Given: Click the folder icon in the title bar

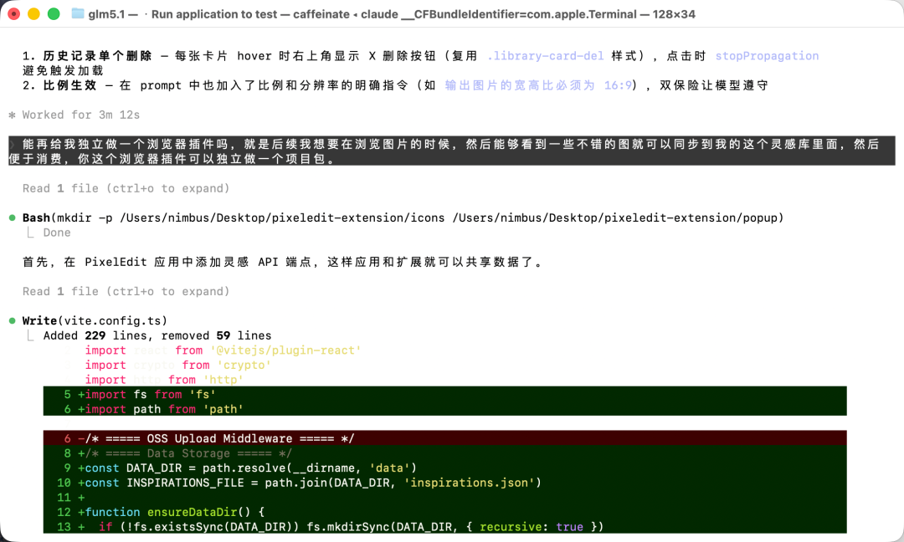Looking at the screenshot, I should coord(77,14).
